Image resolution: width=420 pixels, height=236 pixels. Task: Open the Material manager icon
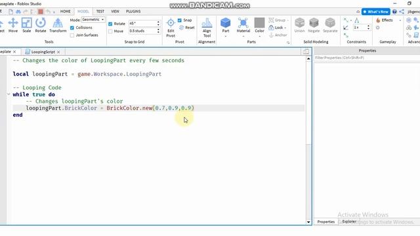point(243,23)
